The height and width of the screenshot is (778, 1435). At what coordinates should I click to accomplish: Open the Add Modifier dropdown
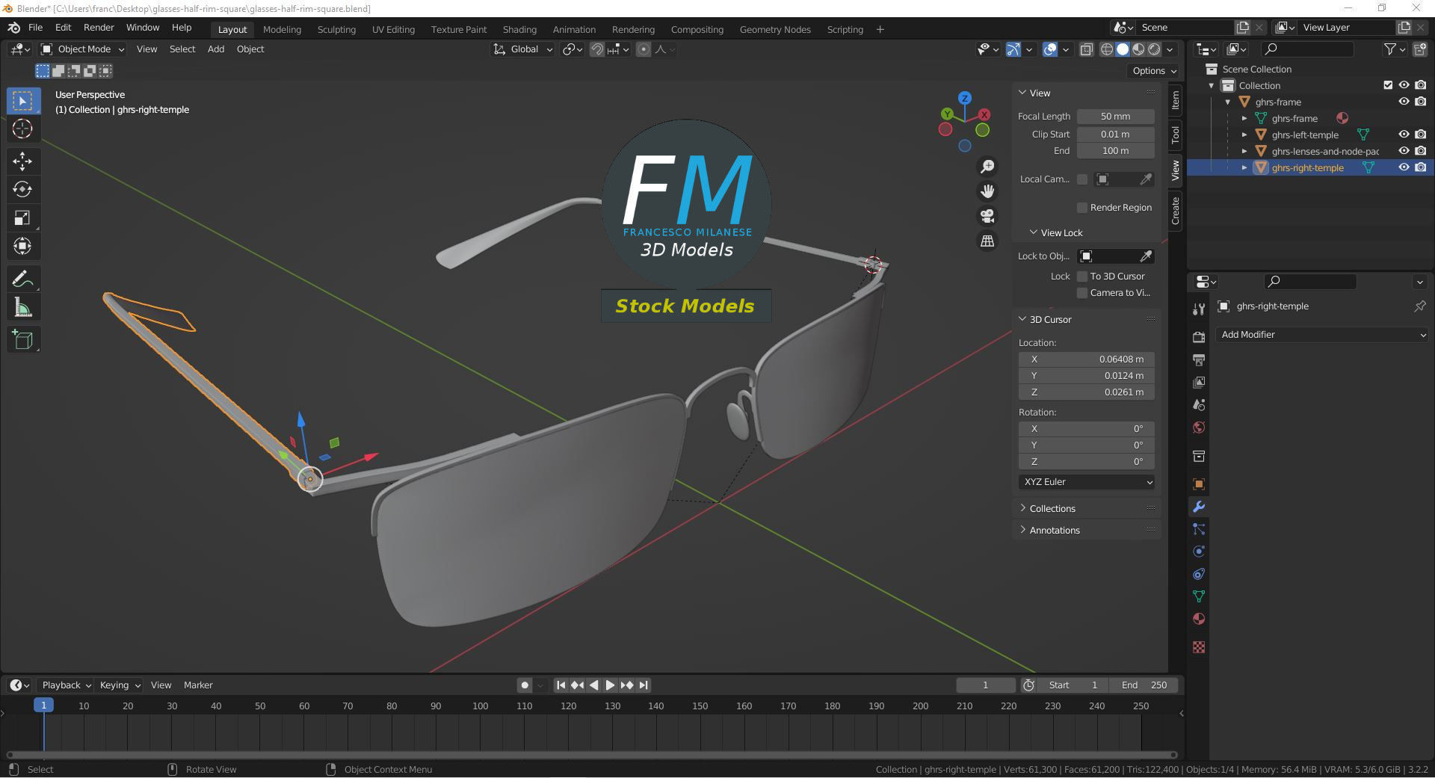[1323, 335]
